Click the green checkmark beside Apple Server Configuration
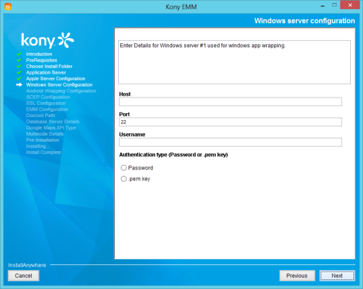Image resolution: width=363 pixels, height=289 pixels. pyautogui.click(x=19, y=79)
